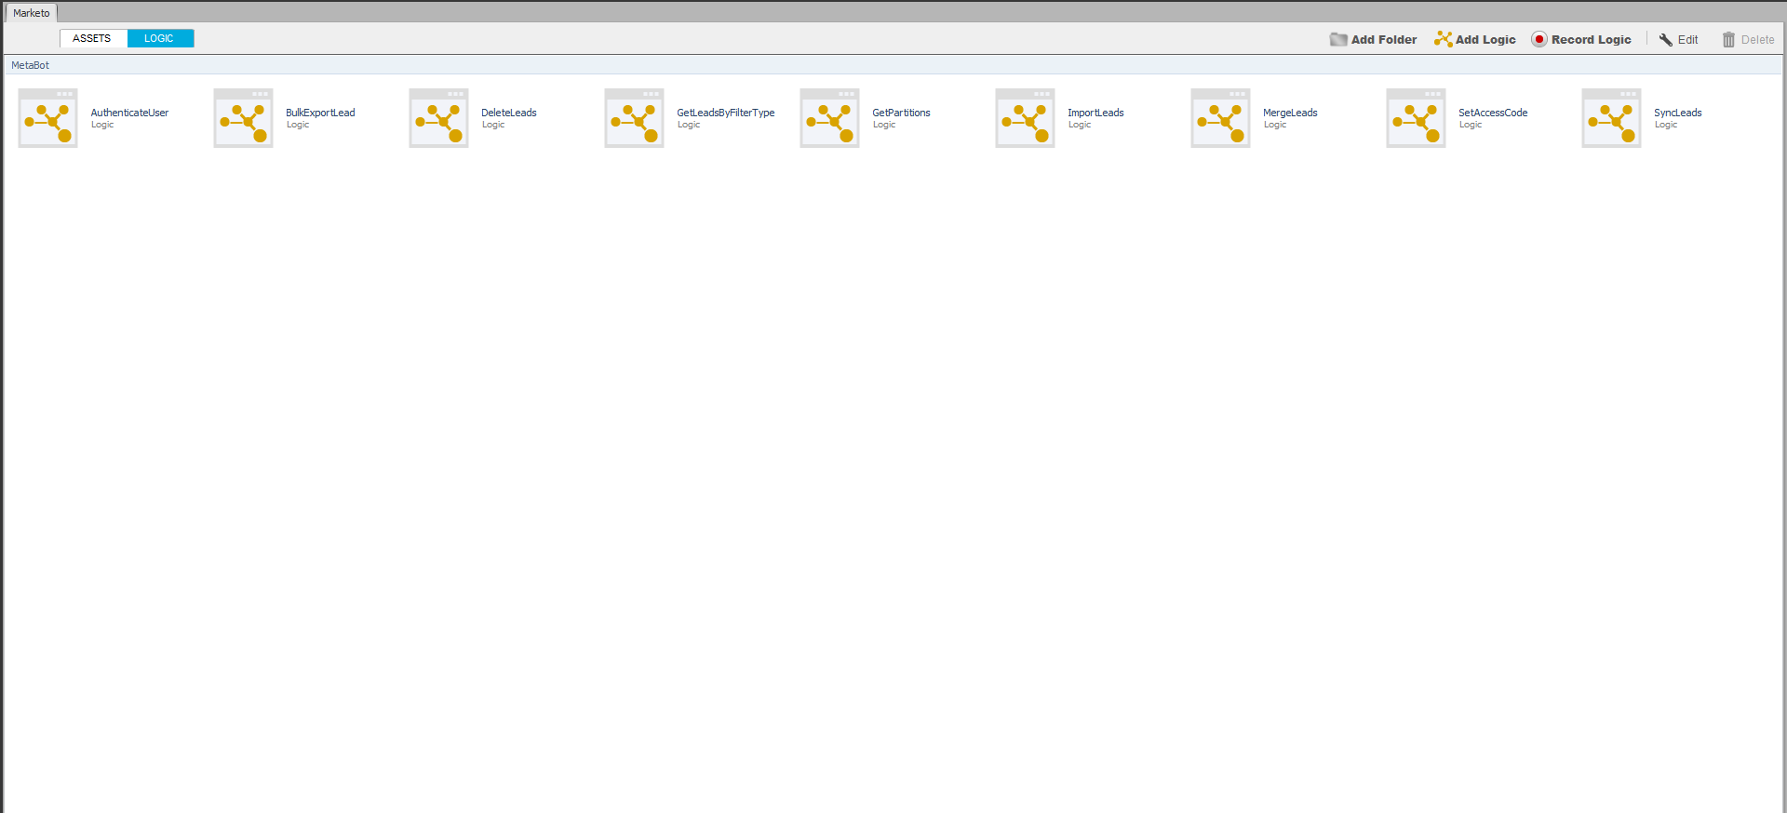Select the Marketo window tab
The width and height of the screenshot is (1787, 813).
coord(32,13)
